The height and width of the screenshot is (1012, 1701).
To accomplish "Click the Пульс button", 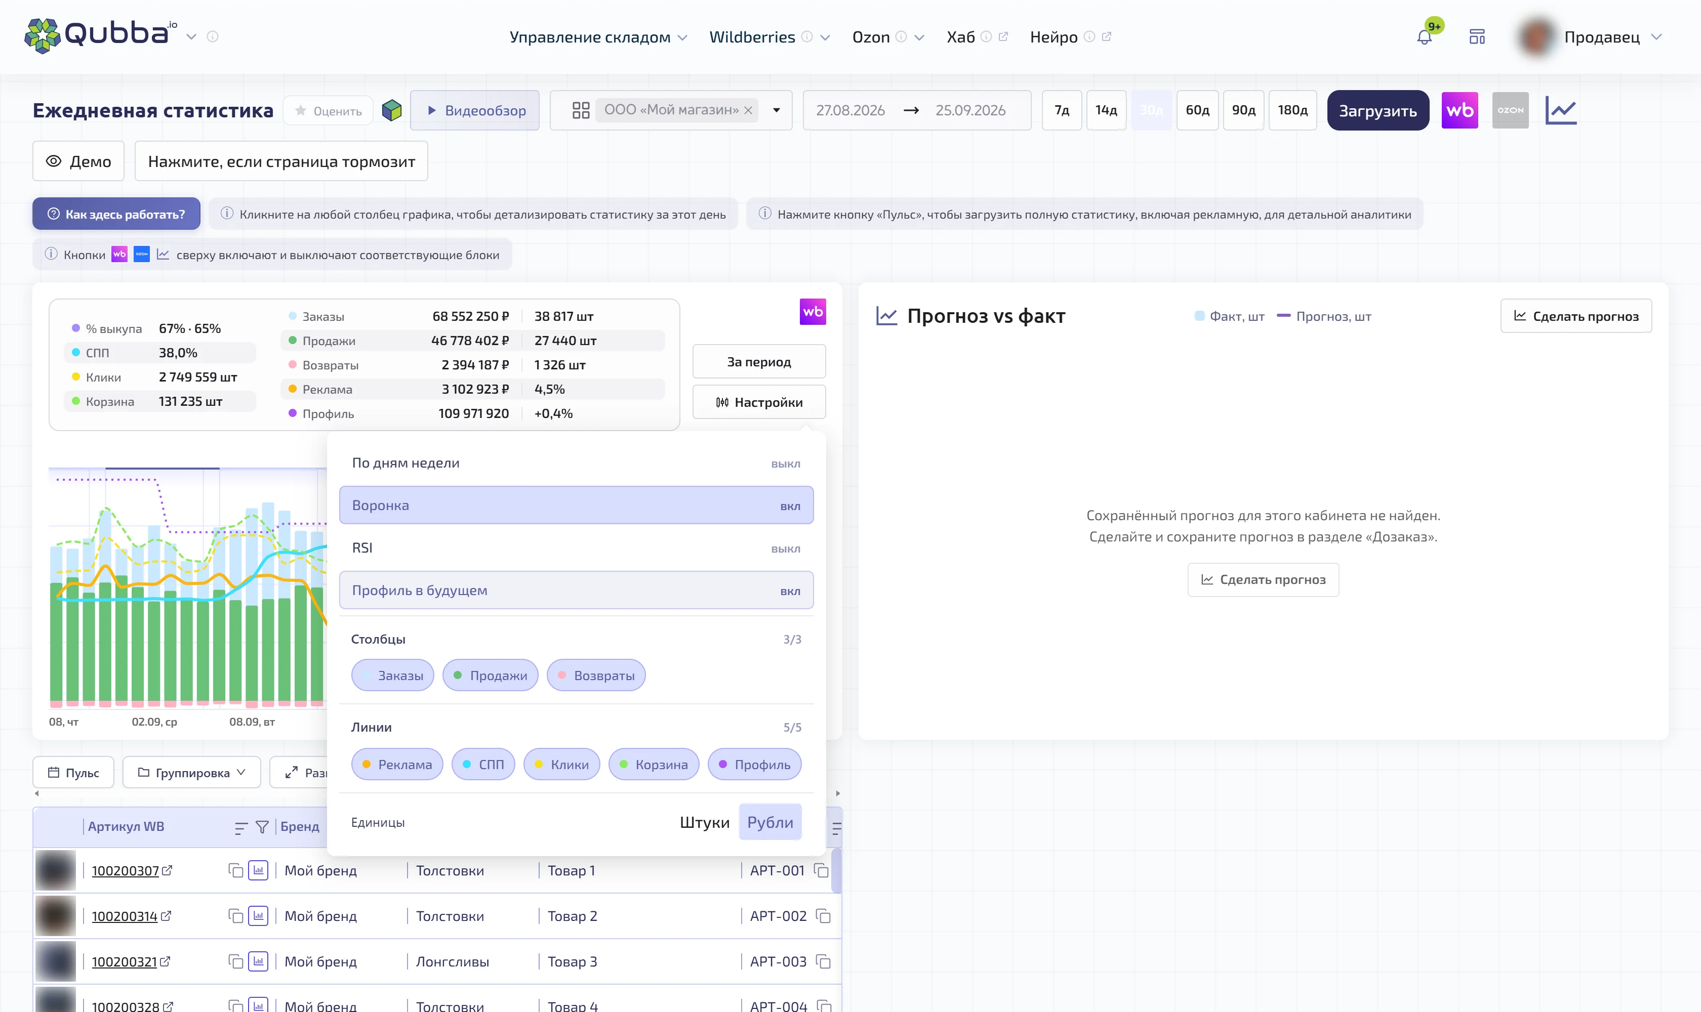I will point(73,773).
